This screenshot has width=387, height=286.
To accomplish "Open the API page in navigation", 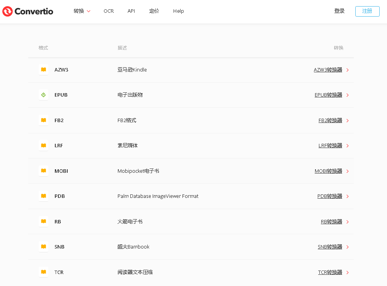I will tap(131, 11).
